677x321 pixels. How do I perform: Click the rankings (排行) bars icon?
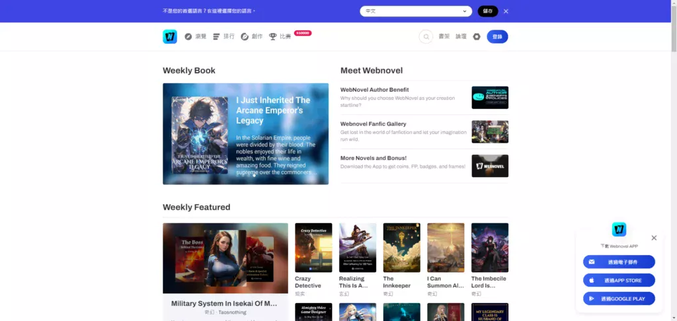point(216,37)
